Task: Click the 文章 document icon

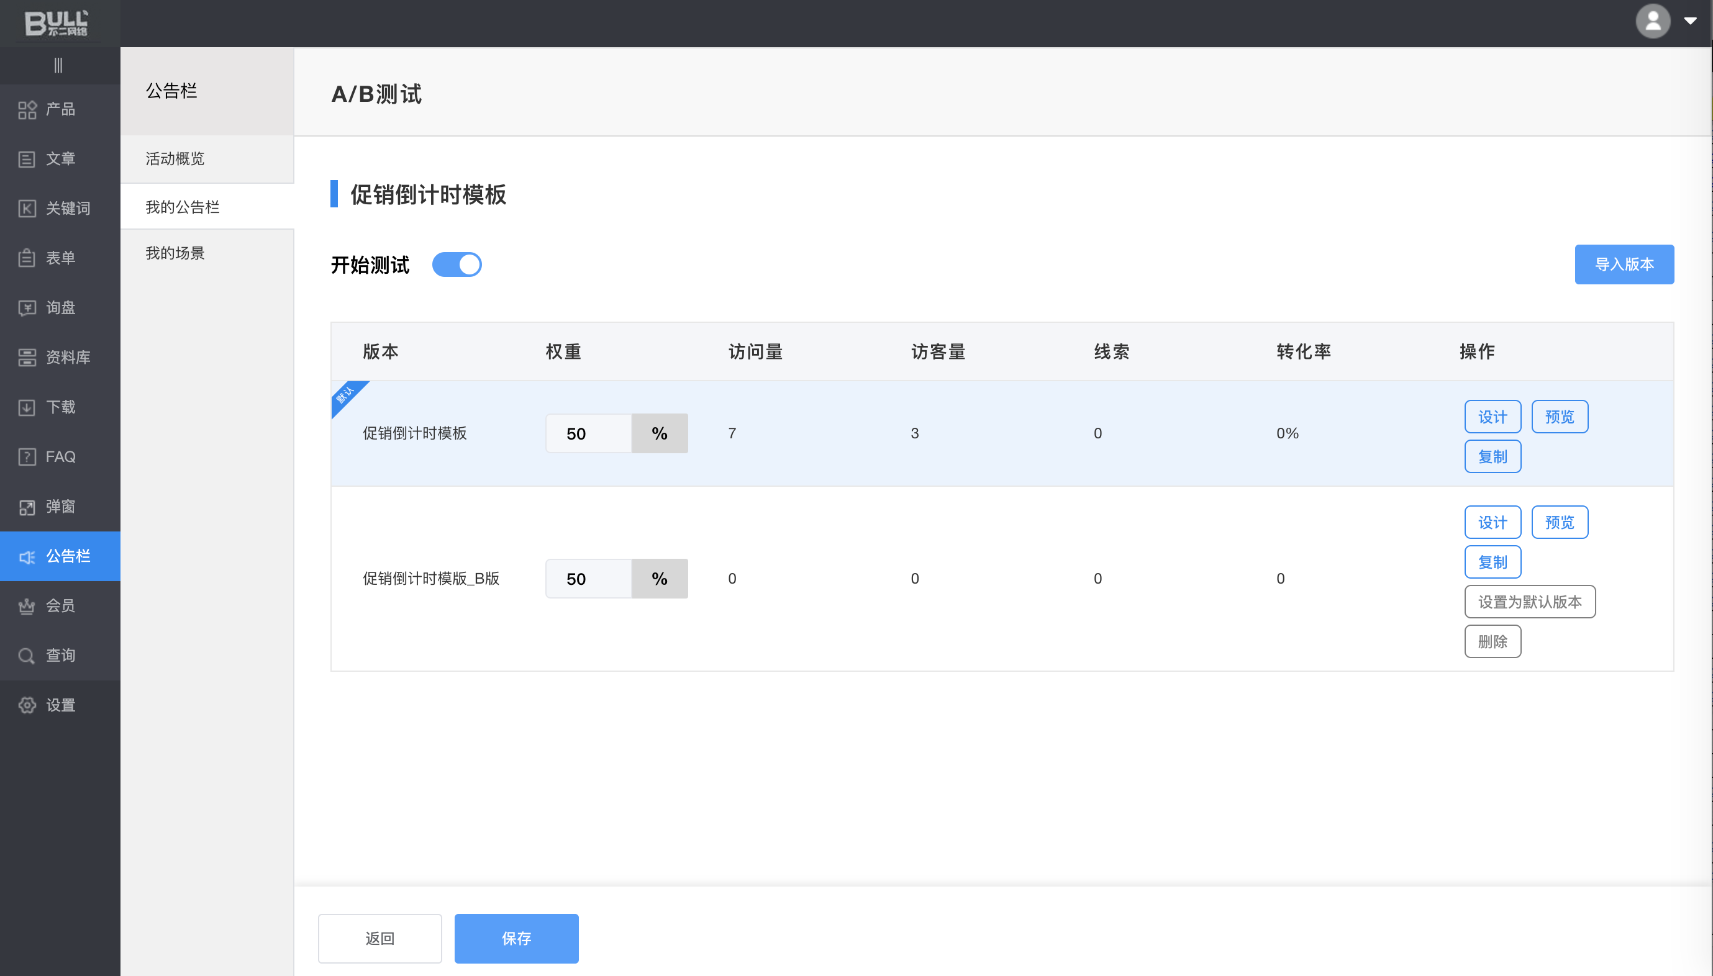Action: pos(27,160)
